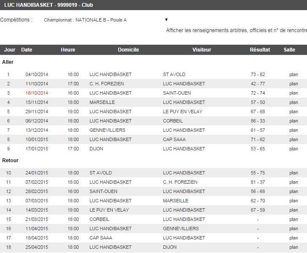The height and width of the screenshot is (253, 307).
Task: Click the result 57 - 50
Action: coord(258,102)
